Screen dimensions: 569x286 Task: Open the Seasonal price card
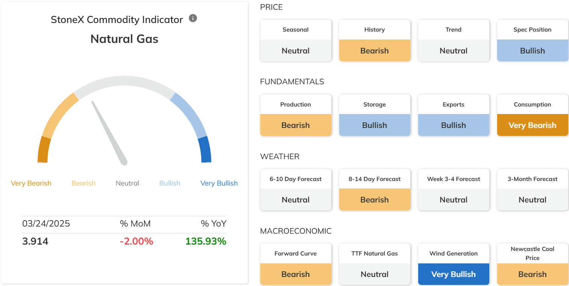[296, 40]
